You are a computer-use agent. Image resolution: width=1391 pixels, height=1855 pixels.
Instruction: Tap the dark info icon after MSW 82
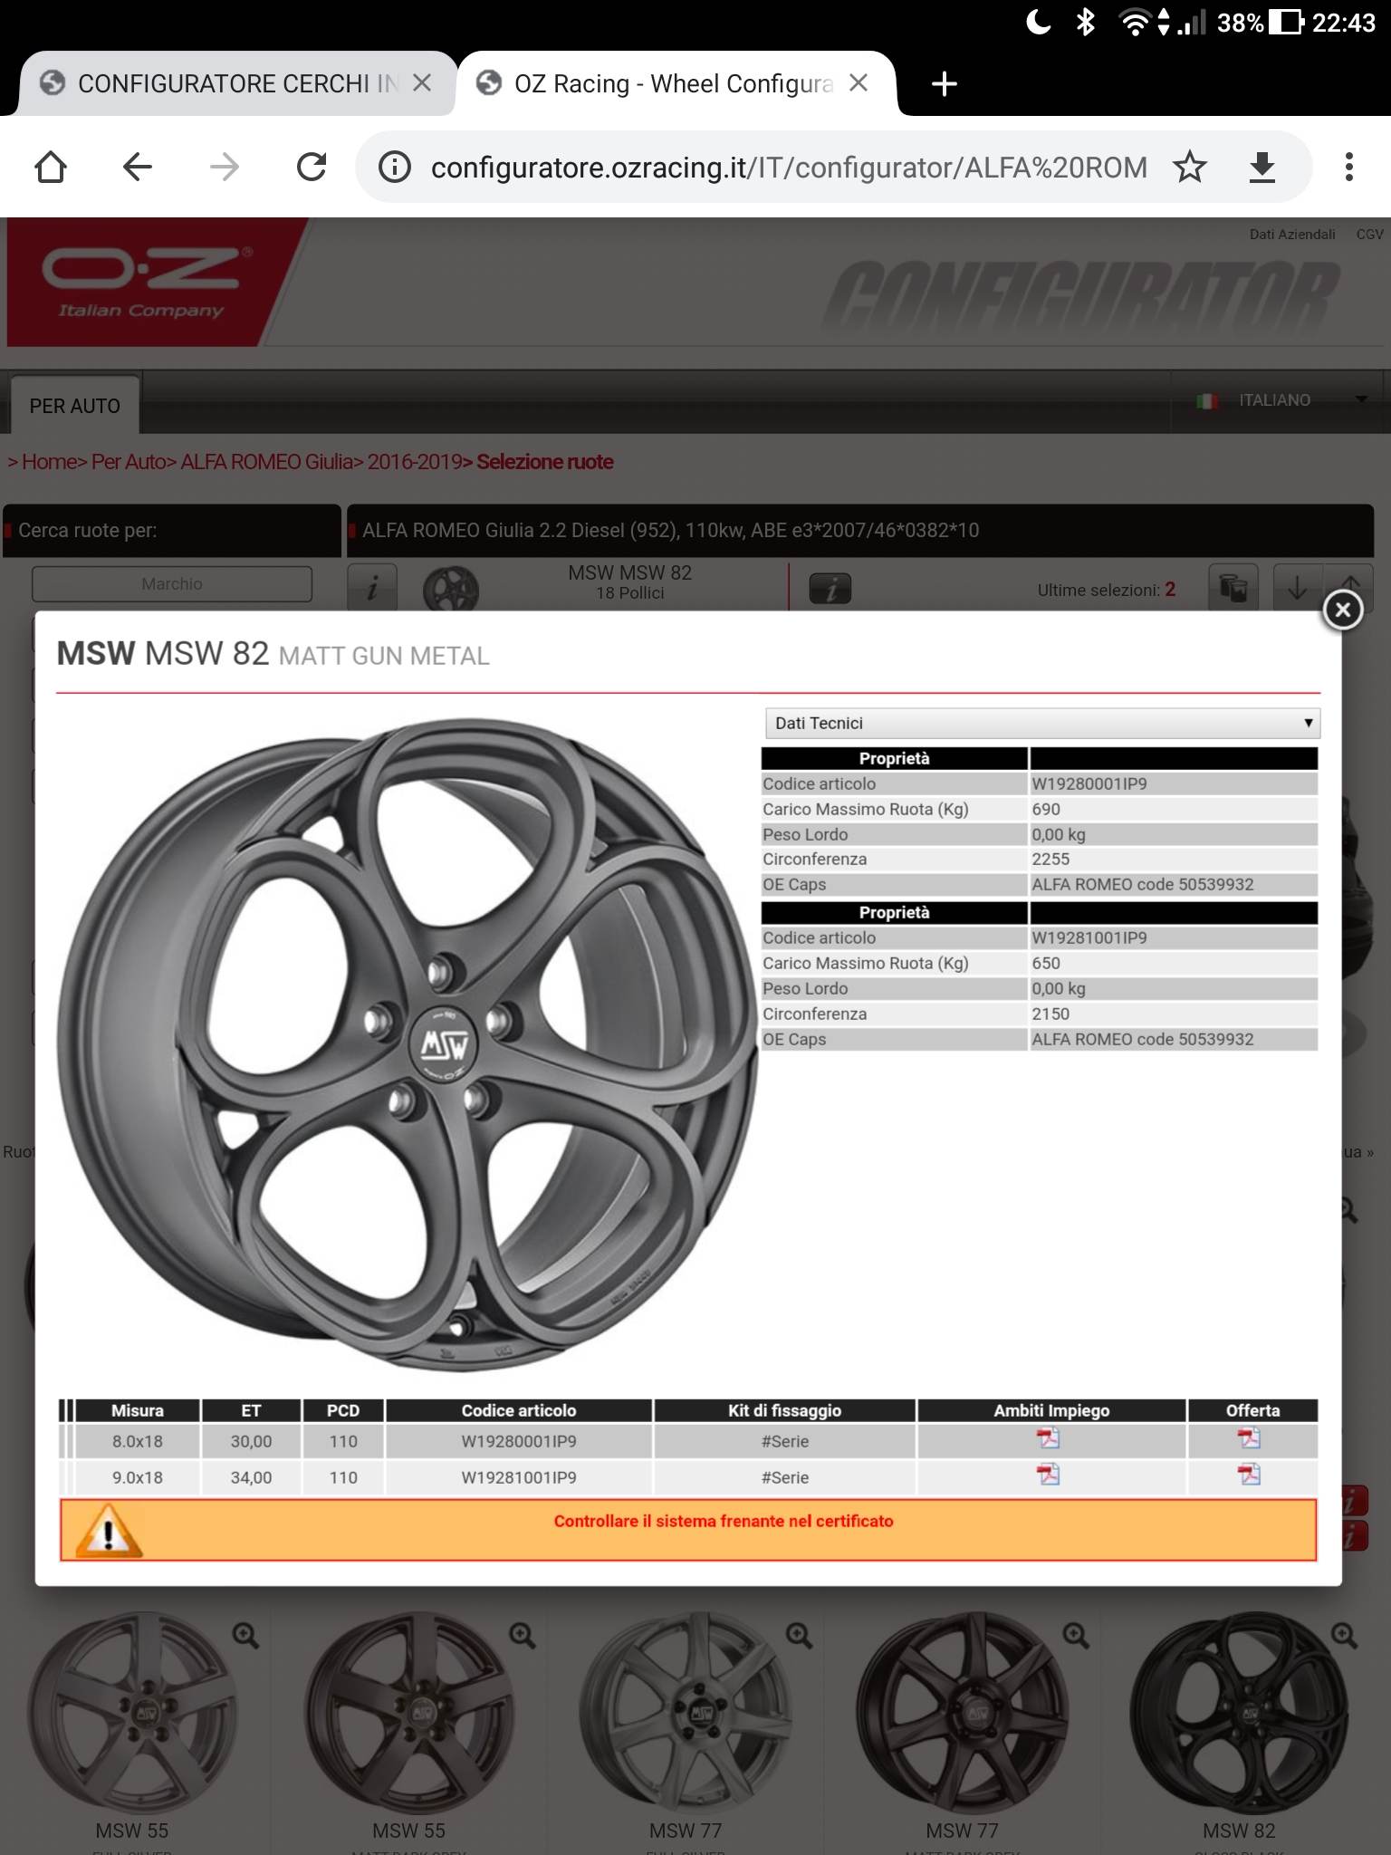point(830,589)
